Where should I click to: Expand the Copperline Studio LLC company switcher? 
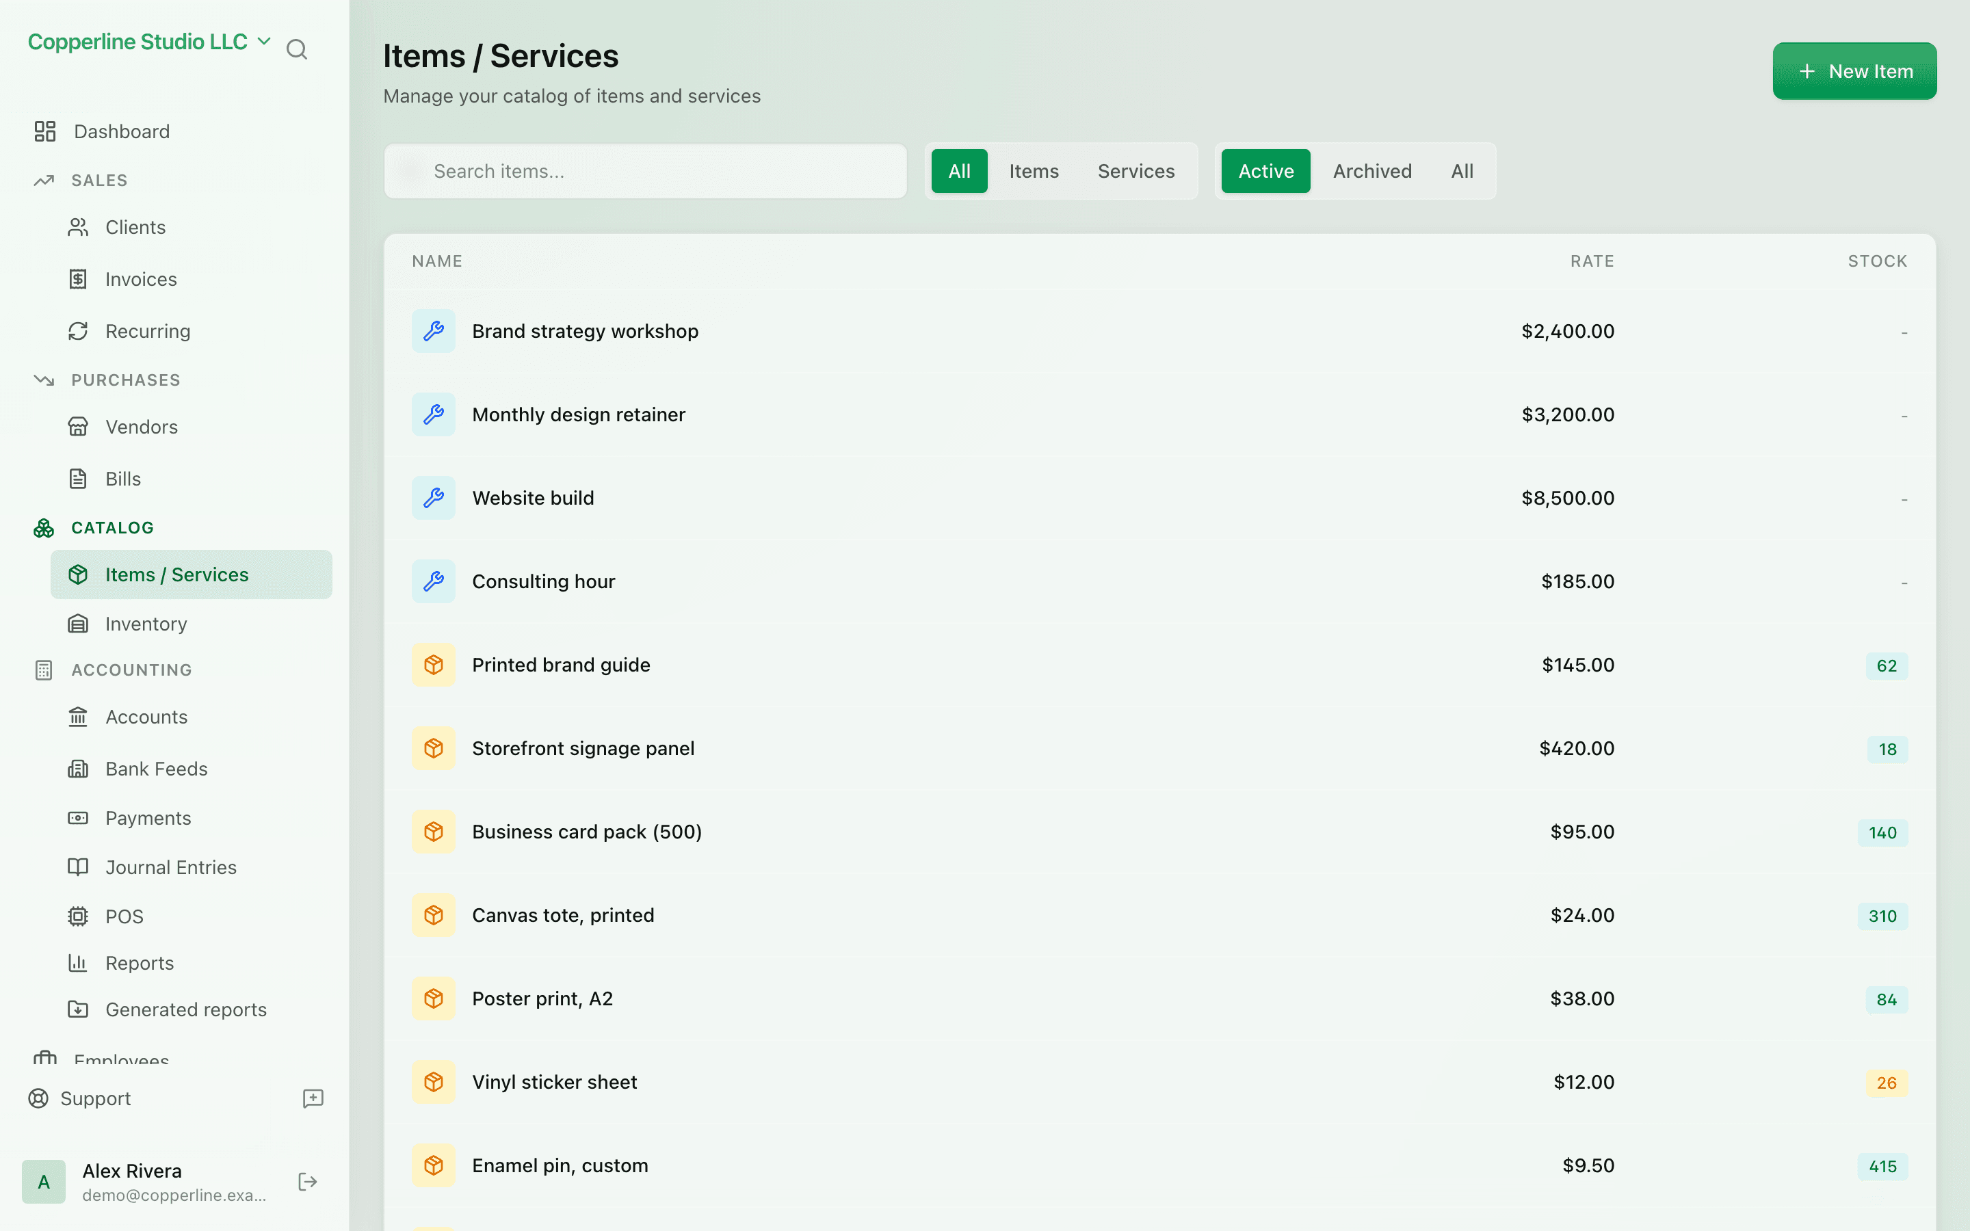[x=149, y=42]
